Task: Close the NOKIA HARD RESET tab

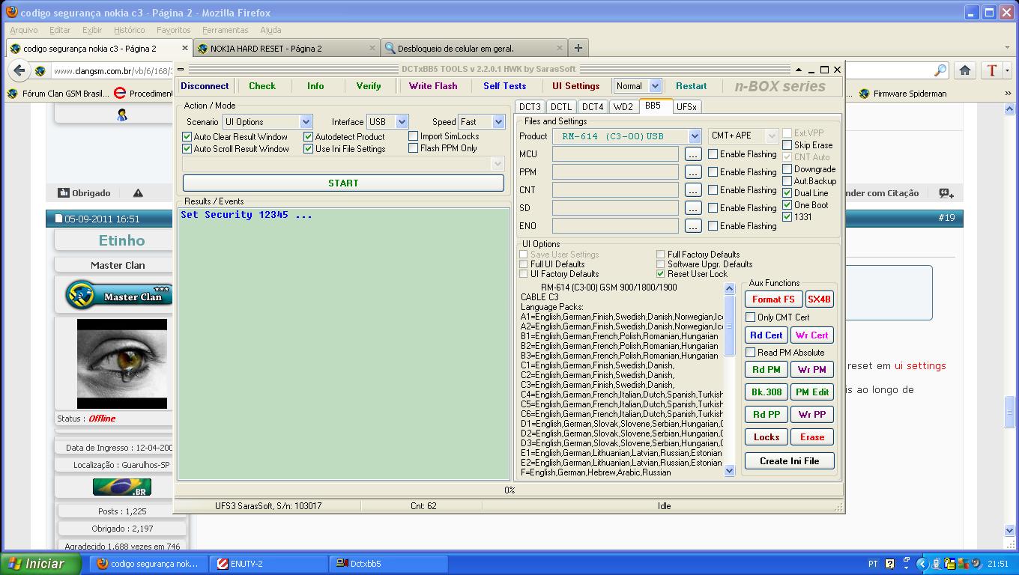Action: pos(372,49)
